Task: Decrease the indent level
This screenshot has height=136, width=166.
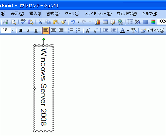Action: [105, 30]
